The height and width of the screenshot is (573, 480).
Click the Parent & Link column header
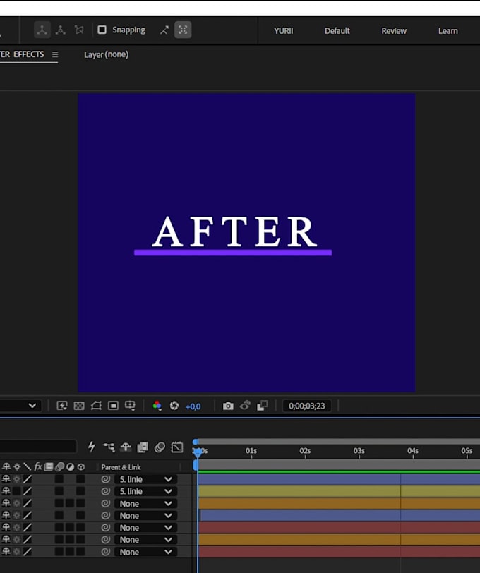click(121, 467)
